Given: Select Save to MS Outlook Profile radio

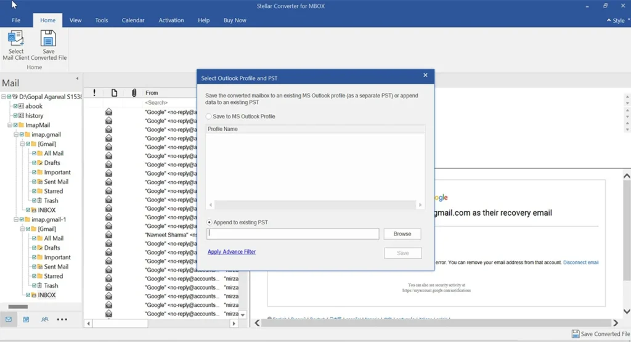Looking at the screenshot, I should pos(208,116).
